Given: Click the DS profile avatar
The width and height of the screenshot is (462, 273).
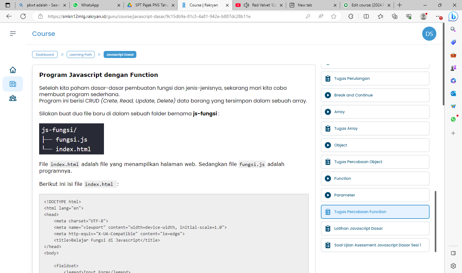Looking at the screenshot, I should (x=429, y=34).
